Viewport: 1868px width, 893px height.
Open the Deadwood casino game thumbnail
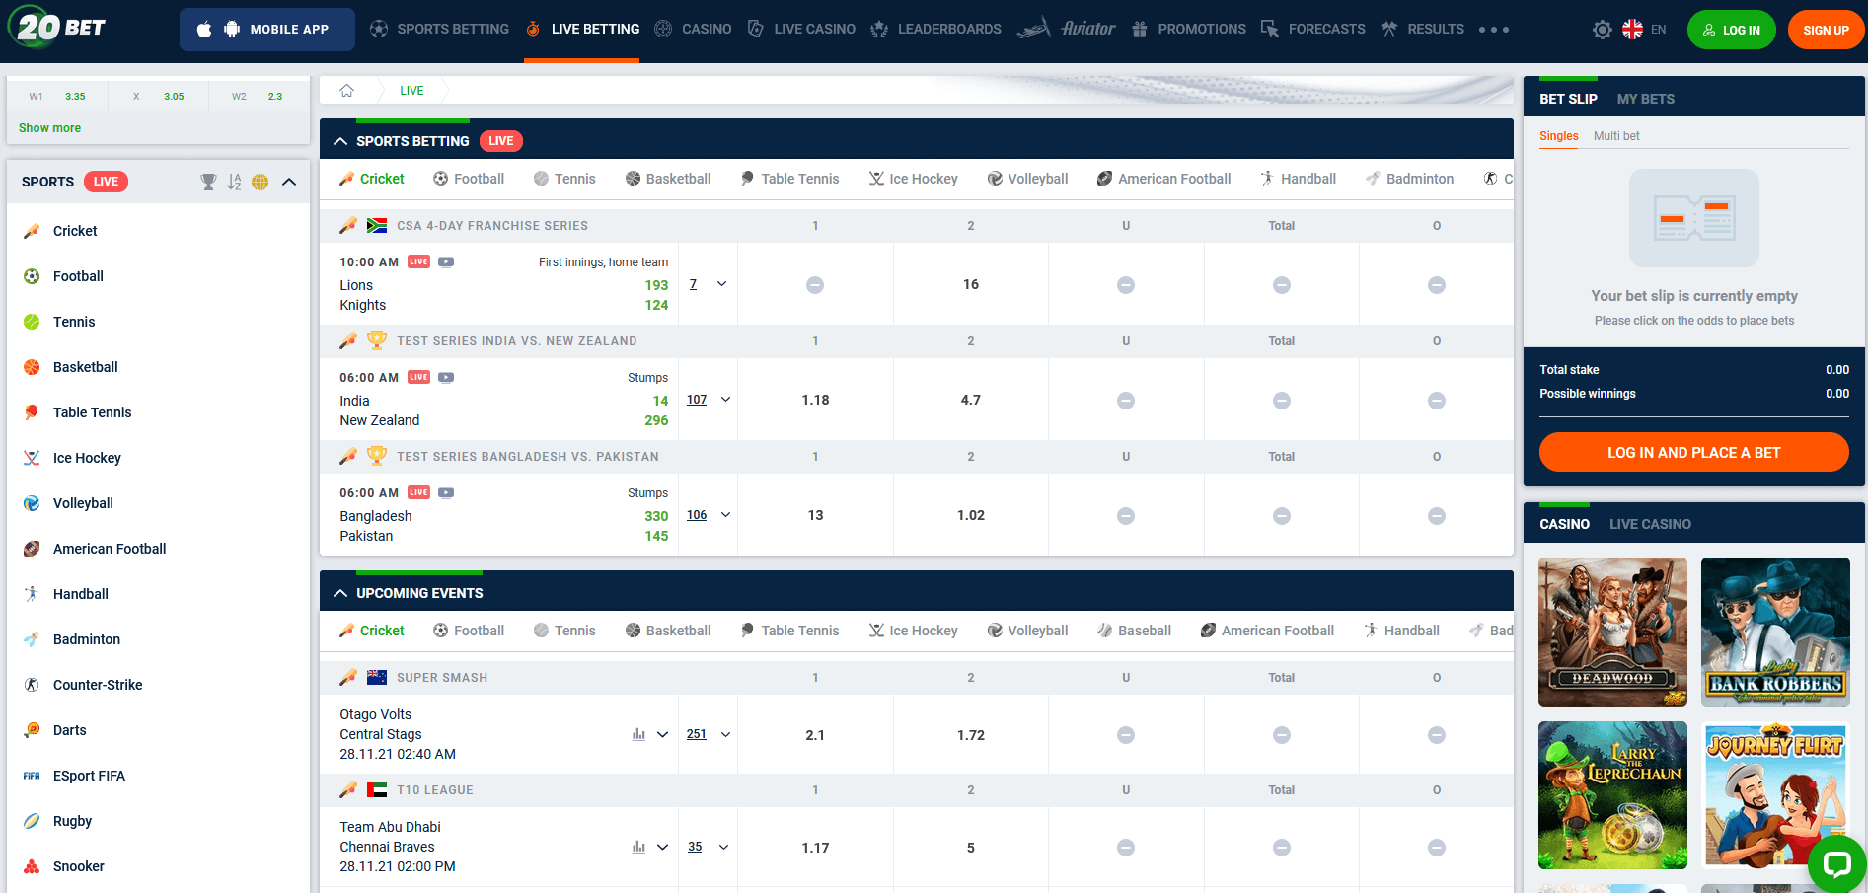tap(1612, 632)
